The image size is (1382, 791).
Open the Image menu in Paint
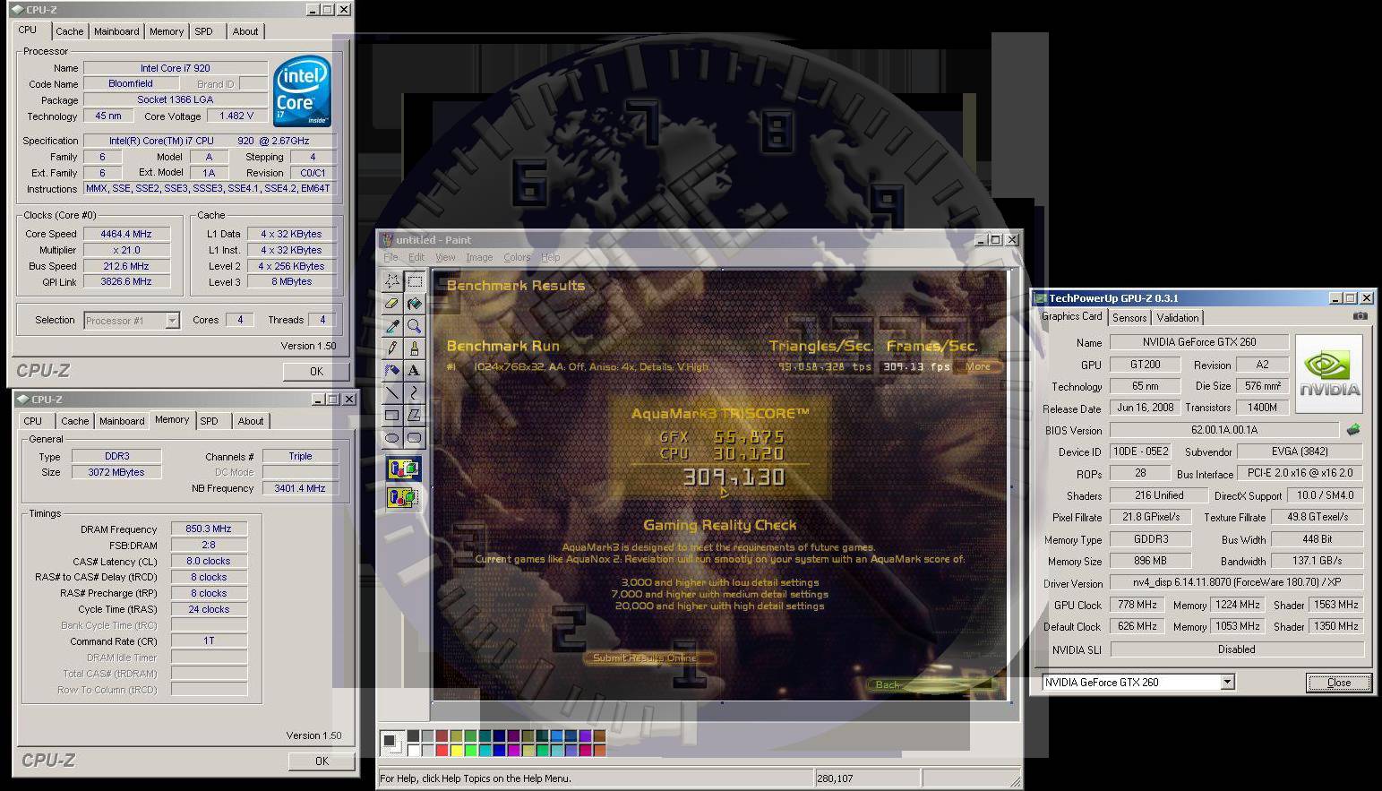pos(479,257)
